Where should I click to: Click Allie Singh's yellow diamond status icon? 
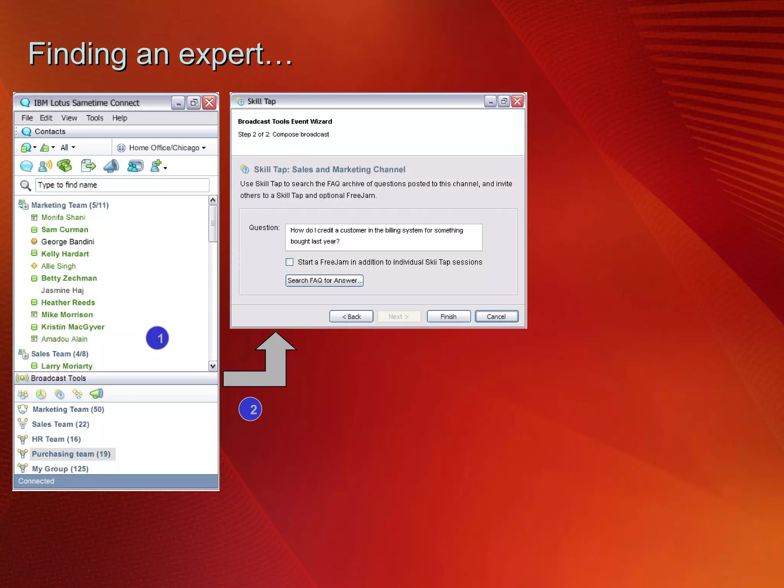tap(34, 266)
